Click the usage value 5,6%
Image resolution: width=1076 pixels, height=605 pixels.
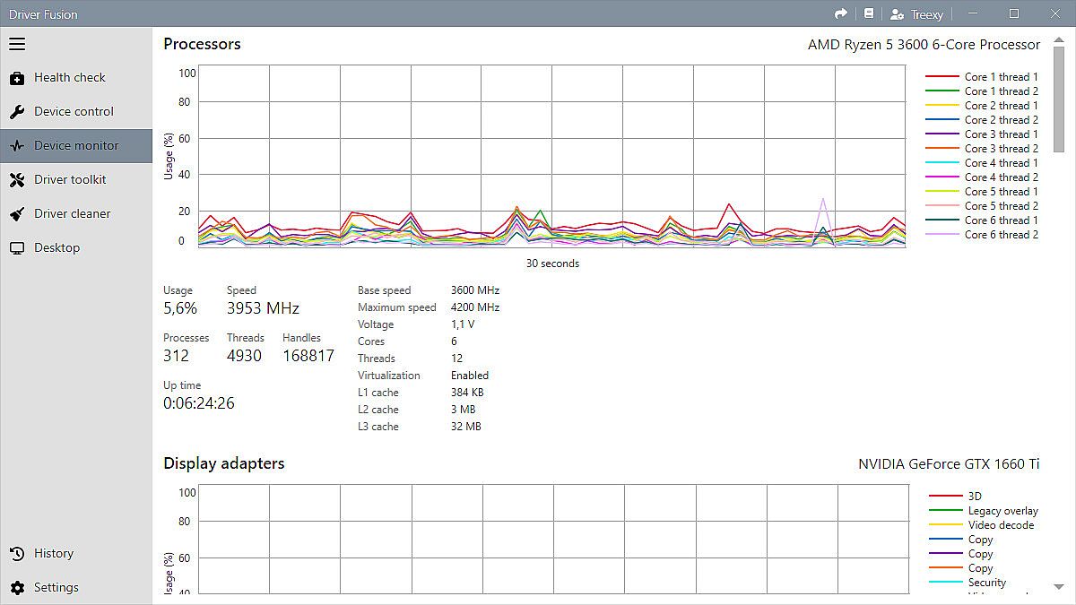pos(180,308)
